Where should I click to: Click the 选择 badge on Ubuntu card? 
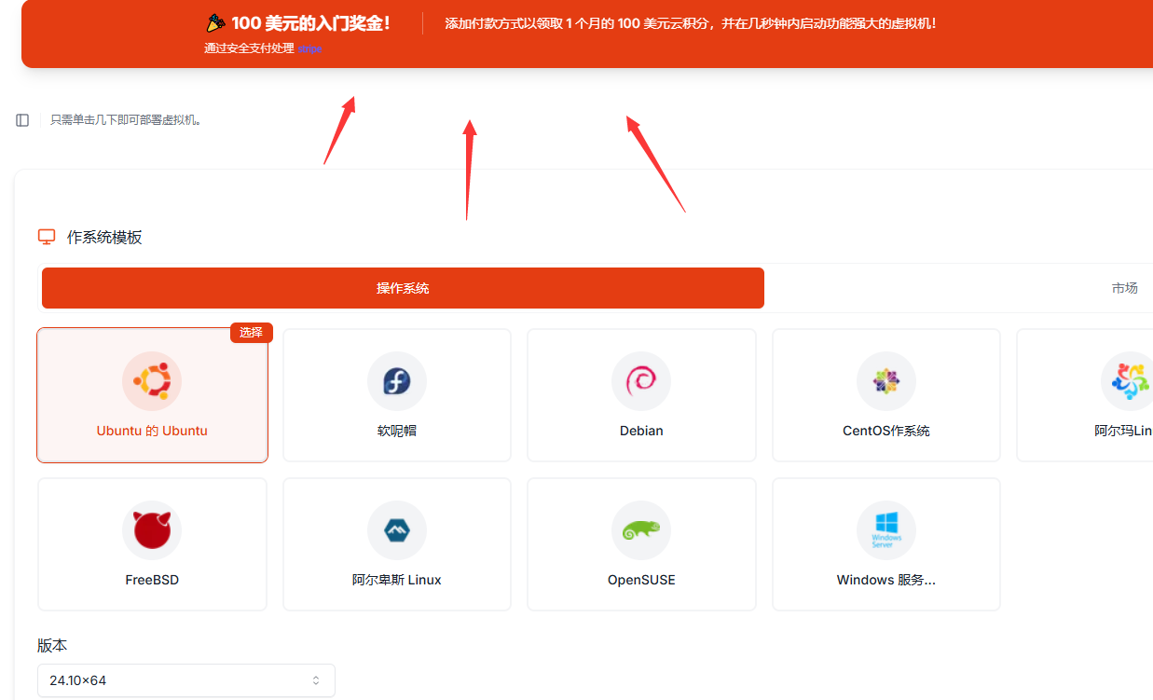[x=251, y=333]
